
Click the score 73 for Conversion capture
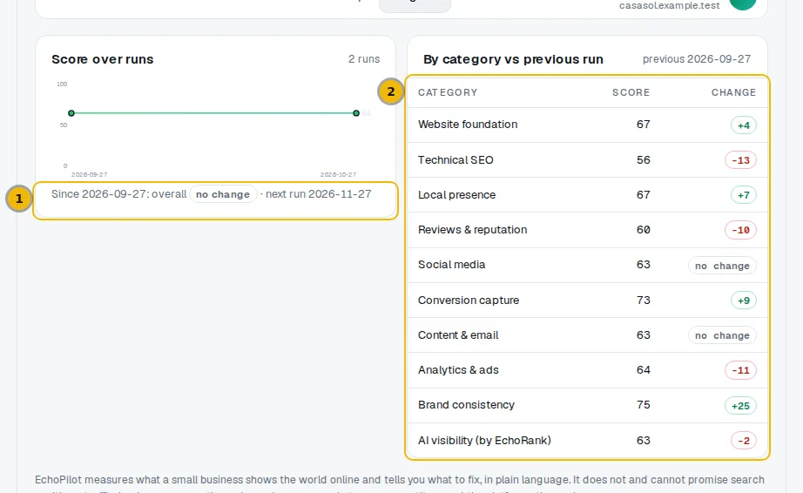click(x=644, y=300)
